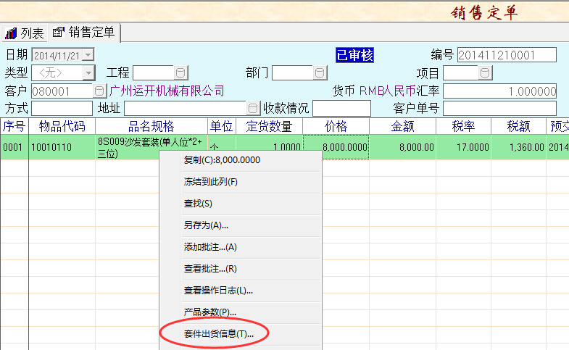Open the 地址 lookup button

click(253, 108)
